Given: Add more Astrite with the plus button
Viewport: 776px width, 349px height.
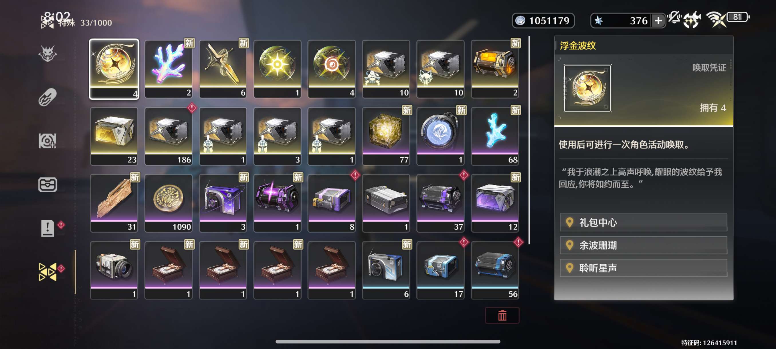Looking at the screenshot, I should [x=658, y=21].
